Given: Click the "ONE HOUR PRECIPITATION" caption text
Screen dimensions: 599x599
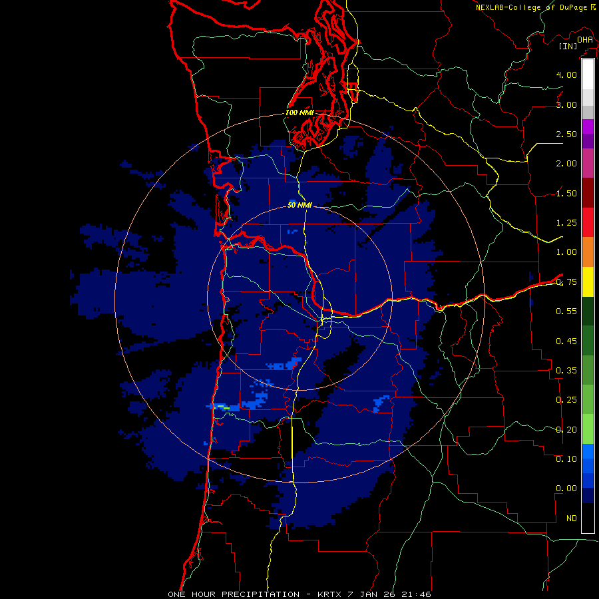Looking at the screenshot, I should click(234, 594).
